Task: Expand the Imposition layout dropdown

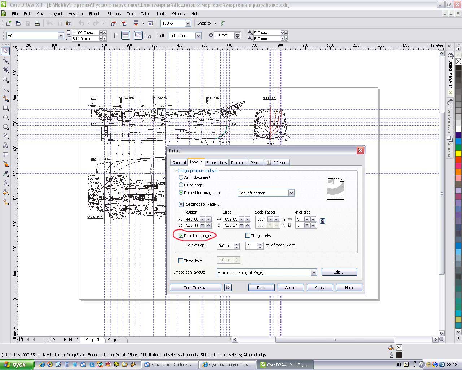Action: tap(313, 272)
